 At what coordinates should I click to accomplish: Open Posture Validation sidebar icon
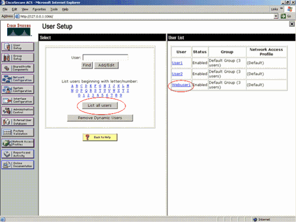pyautogui.click(x=18, y=132)
